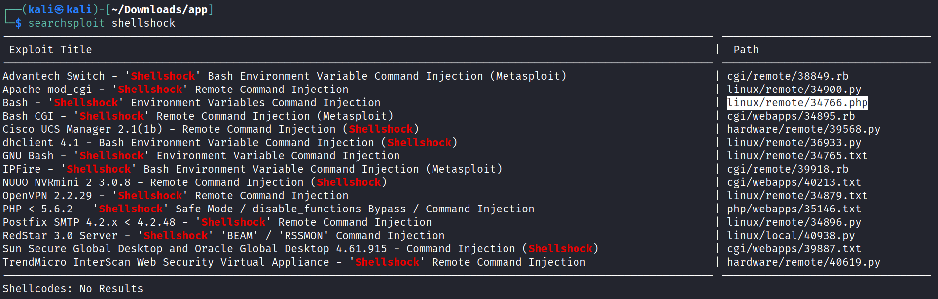Click the path linux/remote/36933.py

point(794,143)
